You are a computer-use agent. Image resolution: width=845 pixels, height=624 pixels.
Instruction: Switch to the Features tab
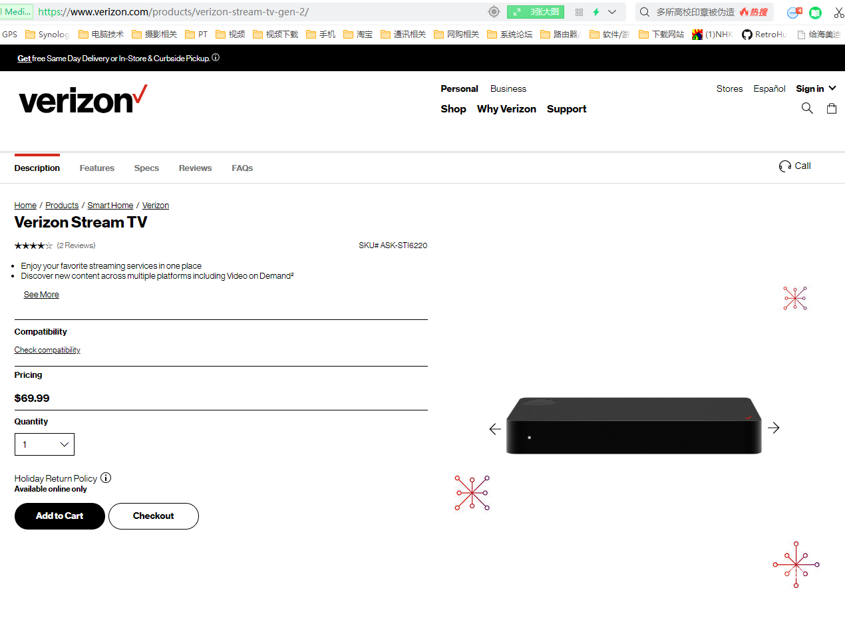(97, 168)
